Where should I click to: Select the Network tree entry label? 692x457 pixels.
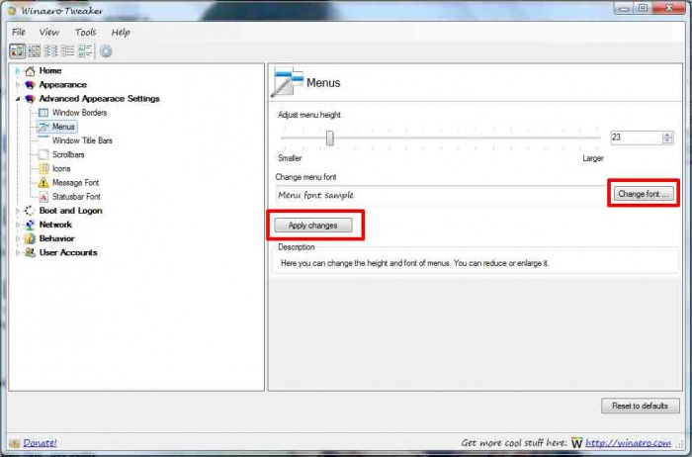55,225
